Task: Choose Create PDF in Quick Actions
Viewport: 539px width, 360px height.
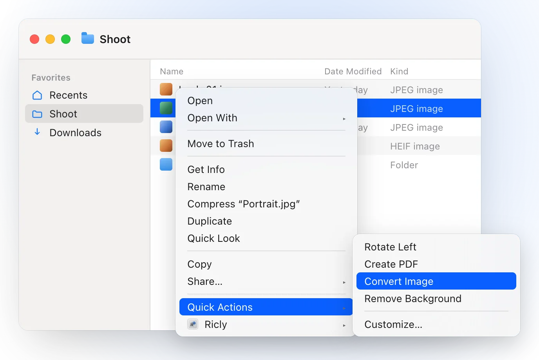Action: 436,264
